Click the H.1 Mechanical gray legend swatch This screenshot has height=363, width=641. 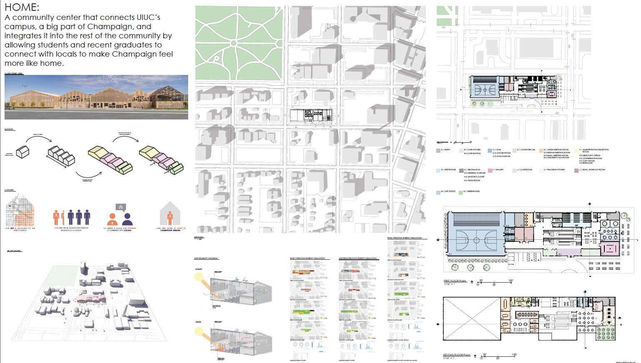click(461, 170)
